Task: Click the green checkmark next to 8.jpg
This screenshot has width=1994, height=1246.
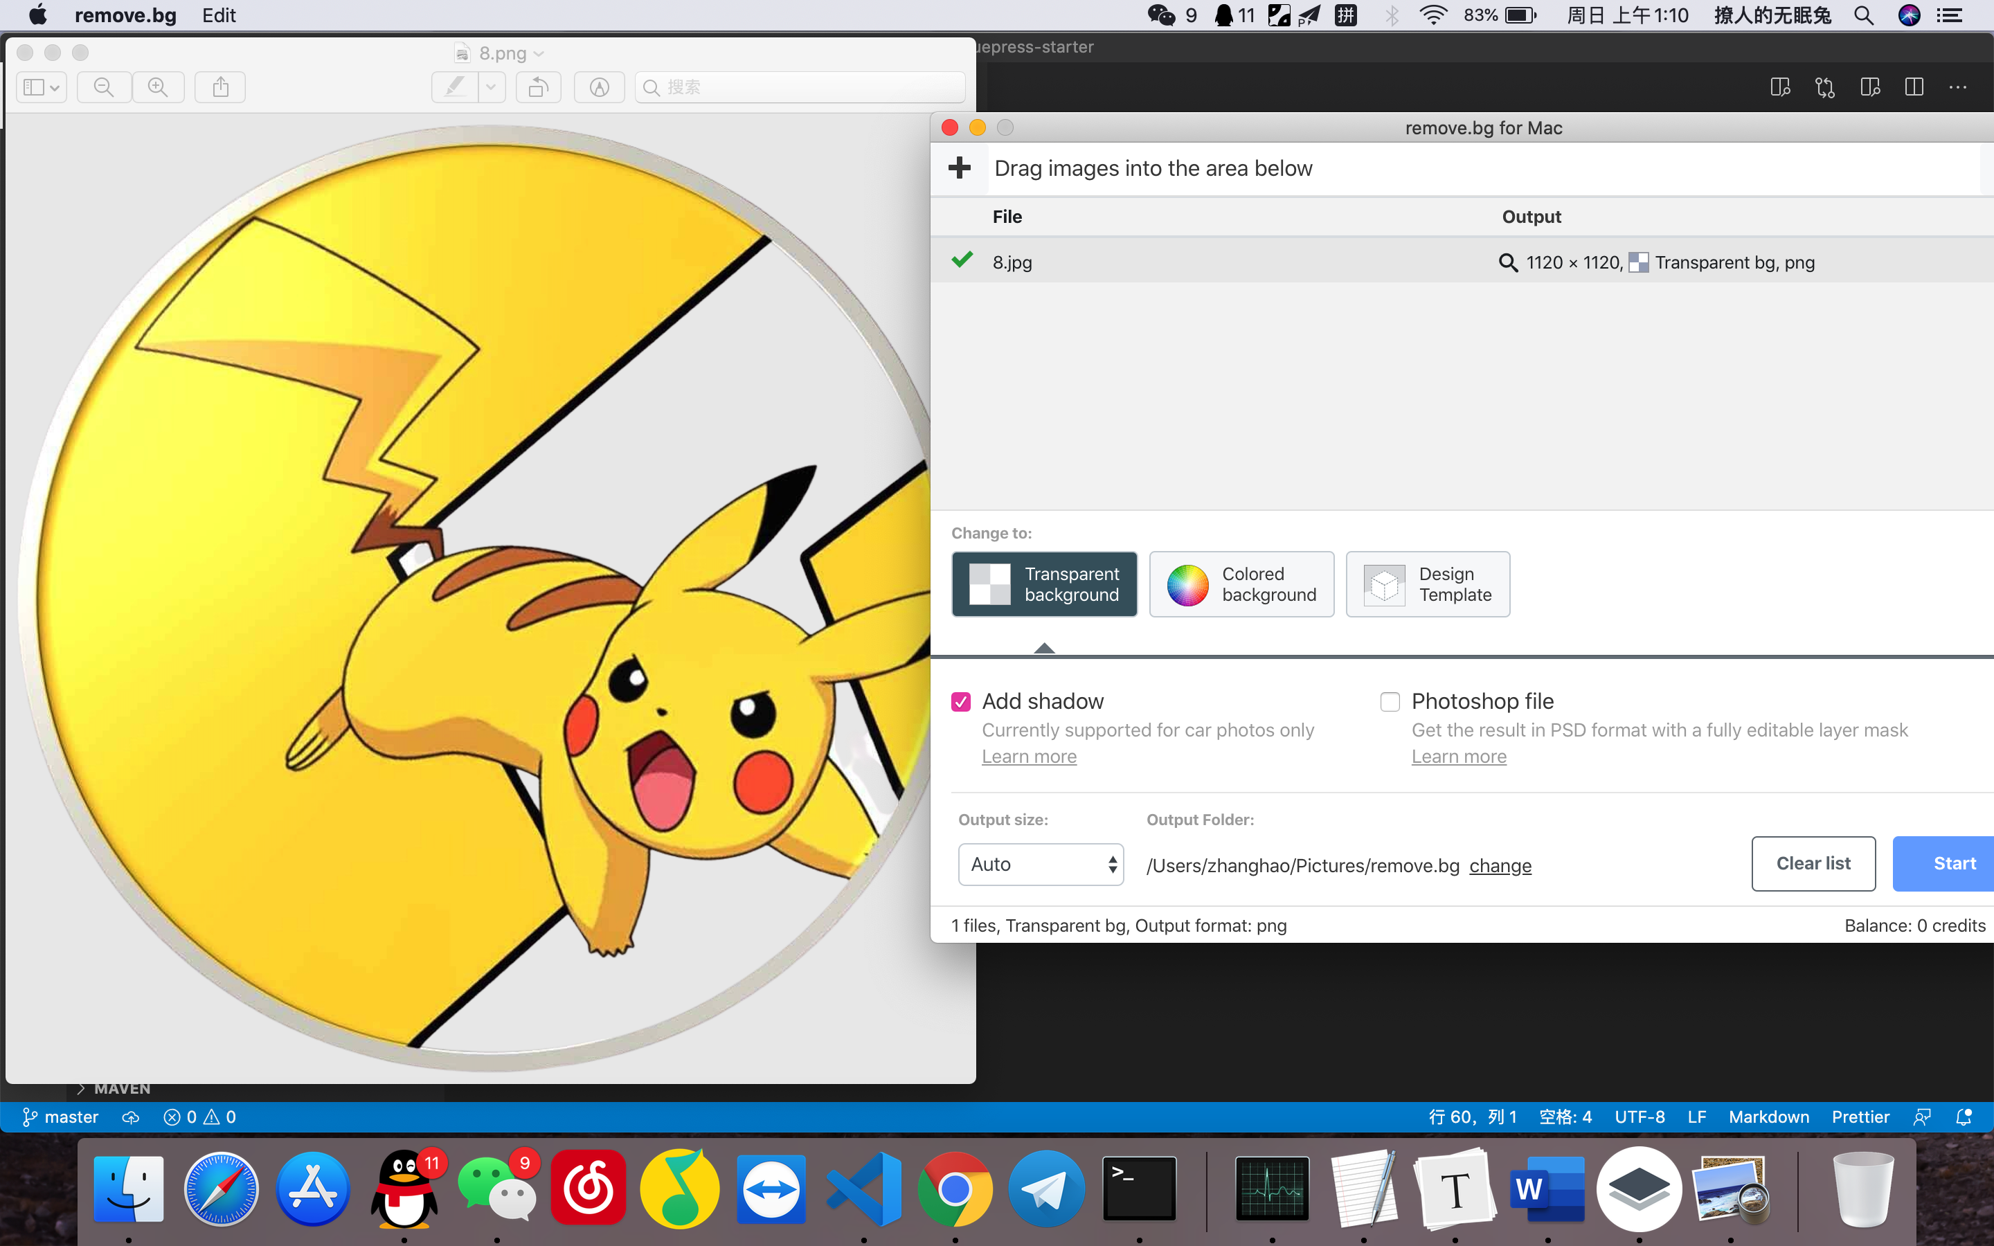Action: coord(962,260)
